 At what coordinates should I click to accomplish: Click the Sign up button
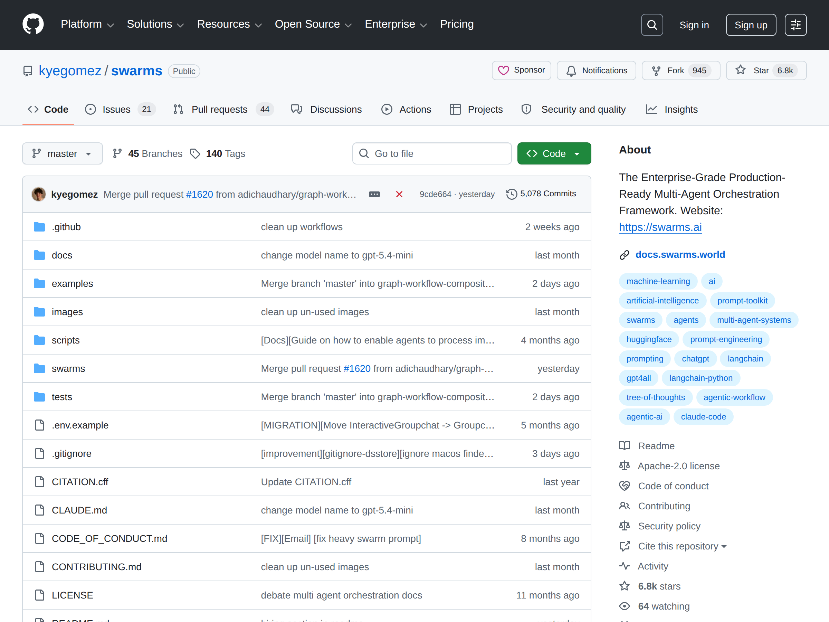tap(751, 25)
